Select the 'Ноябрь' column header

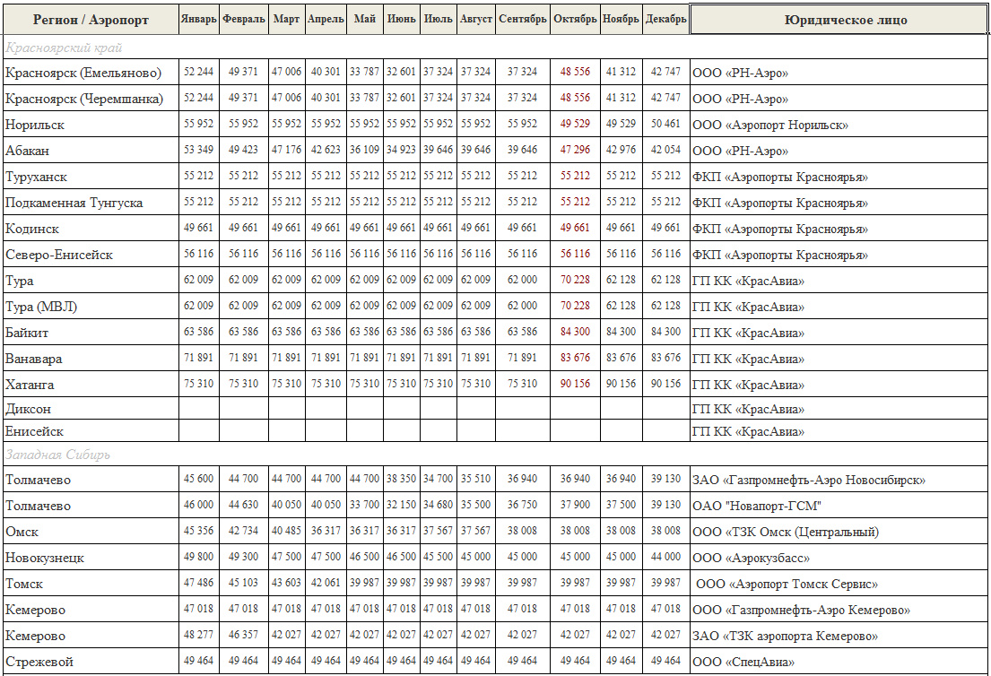[x=621, y=19]
